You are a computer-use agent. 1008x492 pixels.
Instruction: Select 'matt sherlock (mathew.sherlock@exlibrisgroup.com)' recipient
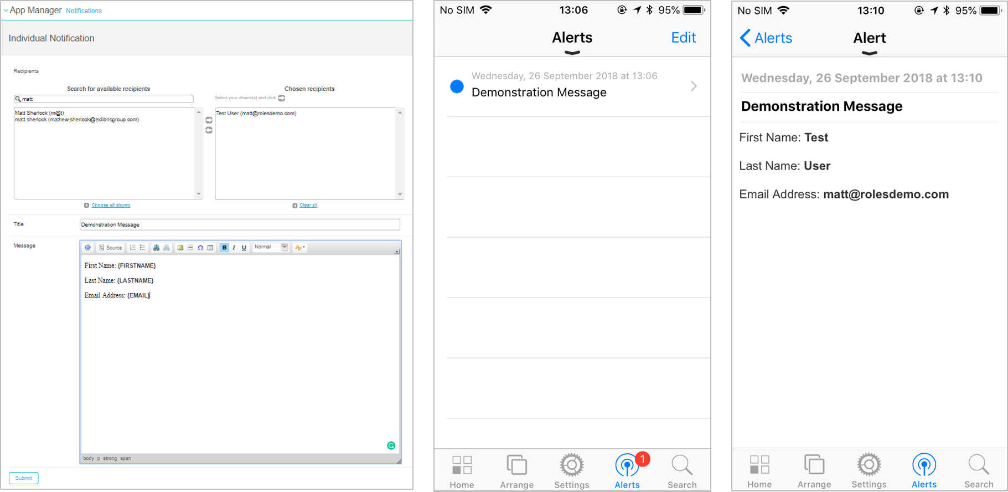tap(77, 119)
